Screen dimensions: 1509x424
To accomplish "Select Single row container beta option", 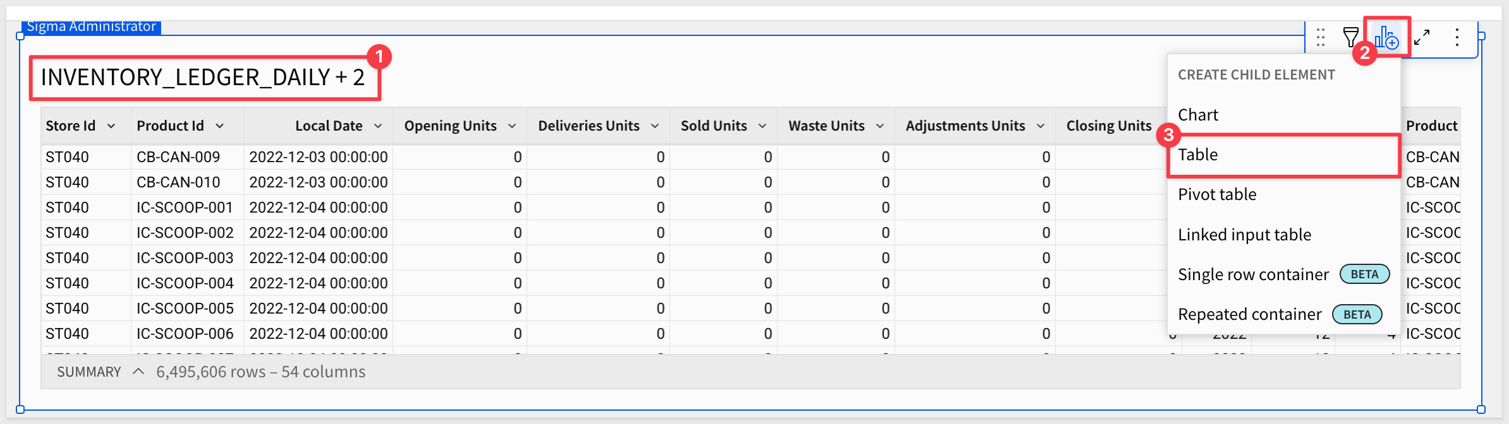I will [1253, 274].
